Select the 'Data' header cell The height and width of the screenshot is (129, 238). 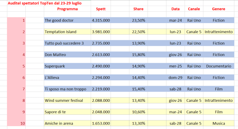[175, 9]
